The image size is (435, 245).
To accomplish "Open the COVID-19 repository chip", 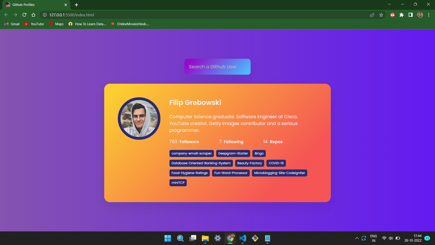I will pyautogui.click(x=276, y=163).
